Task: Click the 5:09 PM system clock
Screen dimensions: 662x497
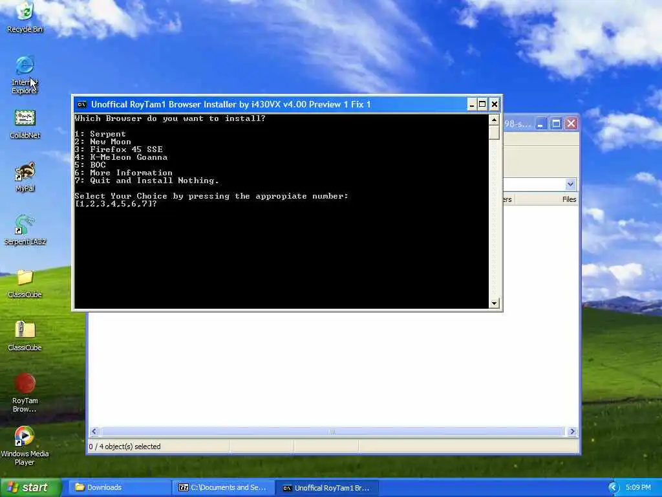Action: (x=638, y=488)
